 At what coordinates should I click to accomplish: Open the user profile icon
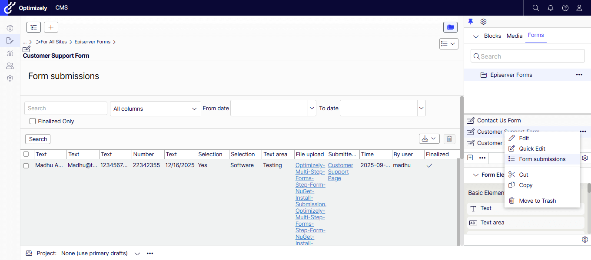tap(579, 8)
